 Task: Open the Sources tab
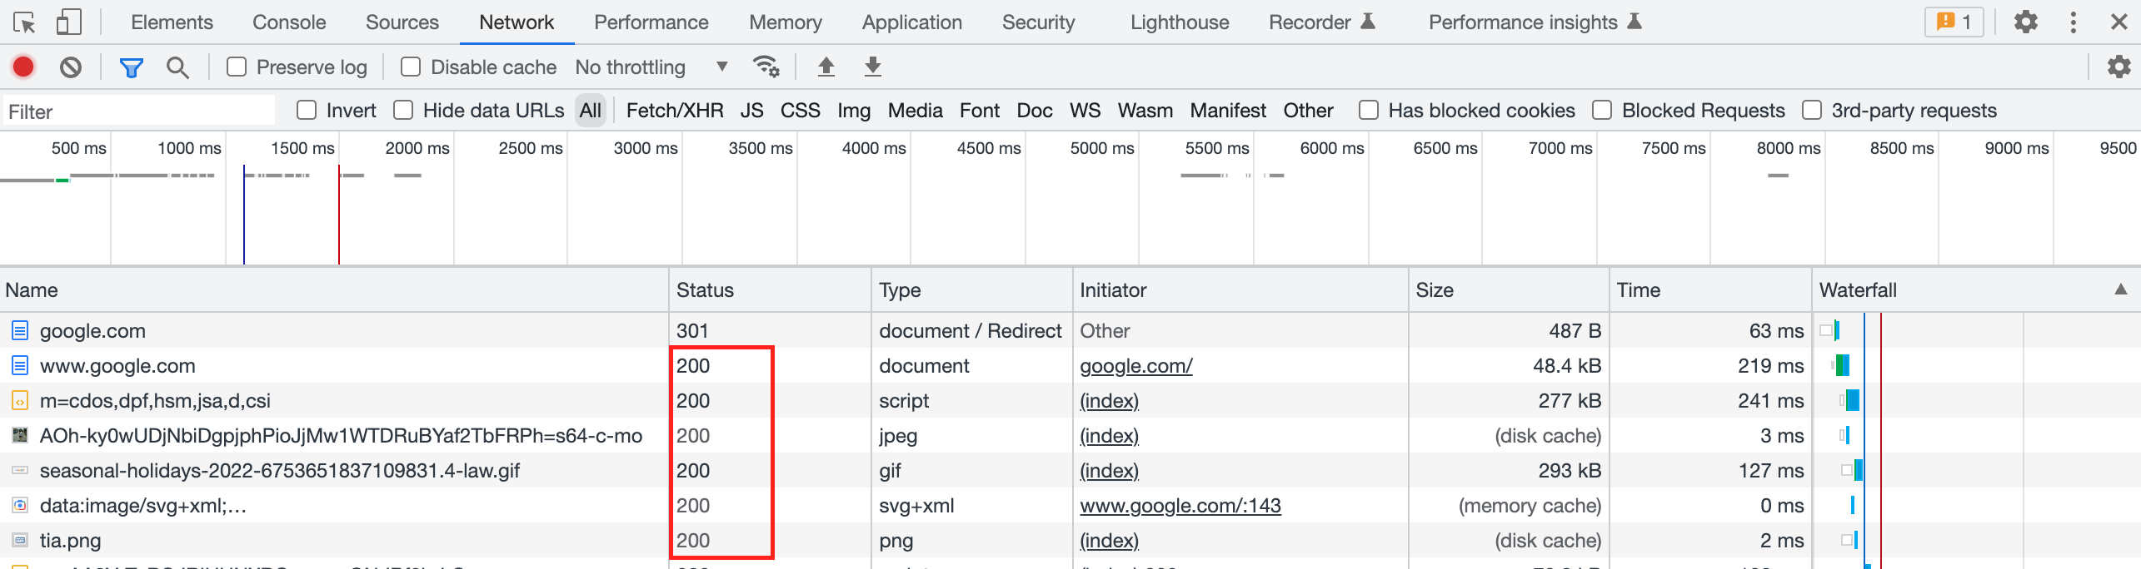[x=402, y=22]
